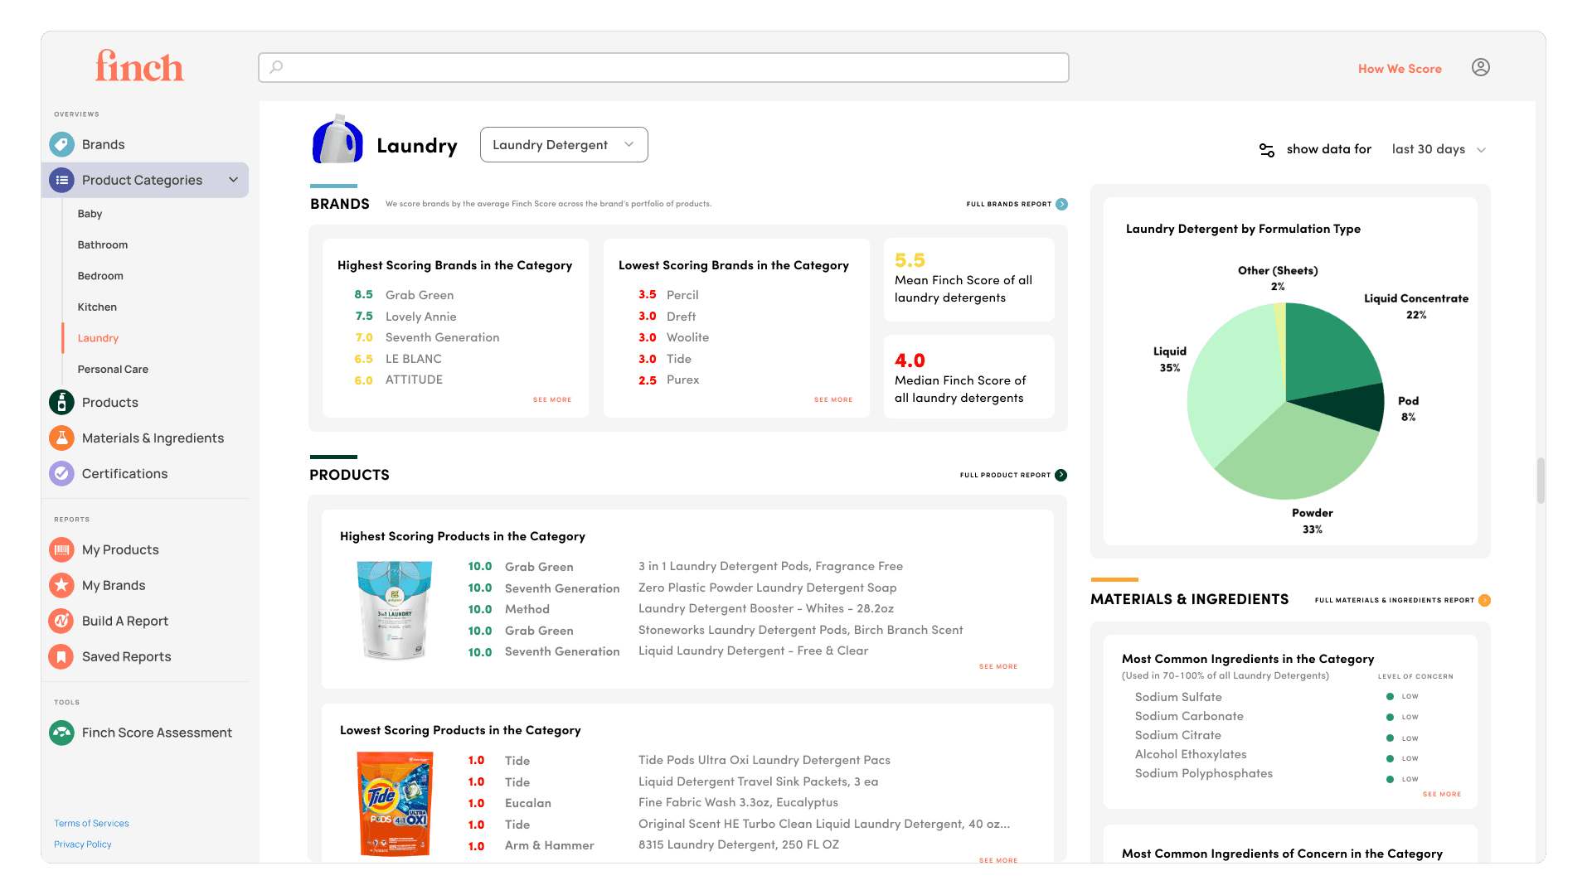Open the Full Product Report text link

click(x=1005, y=475)
